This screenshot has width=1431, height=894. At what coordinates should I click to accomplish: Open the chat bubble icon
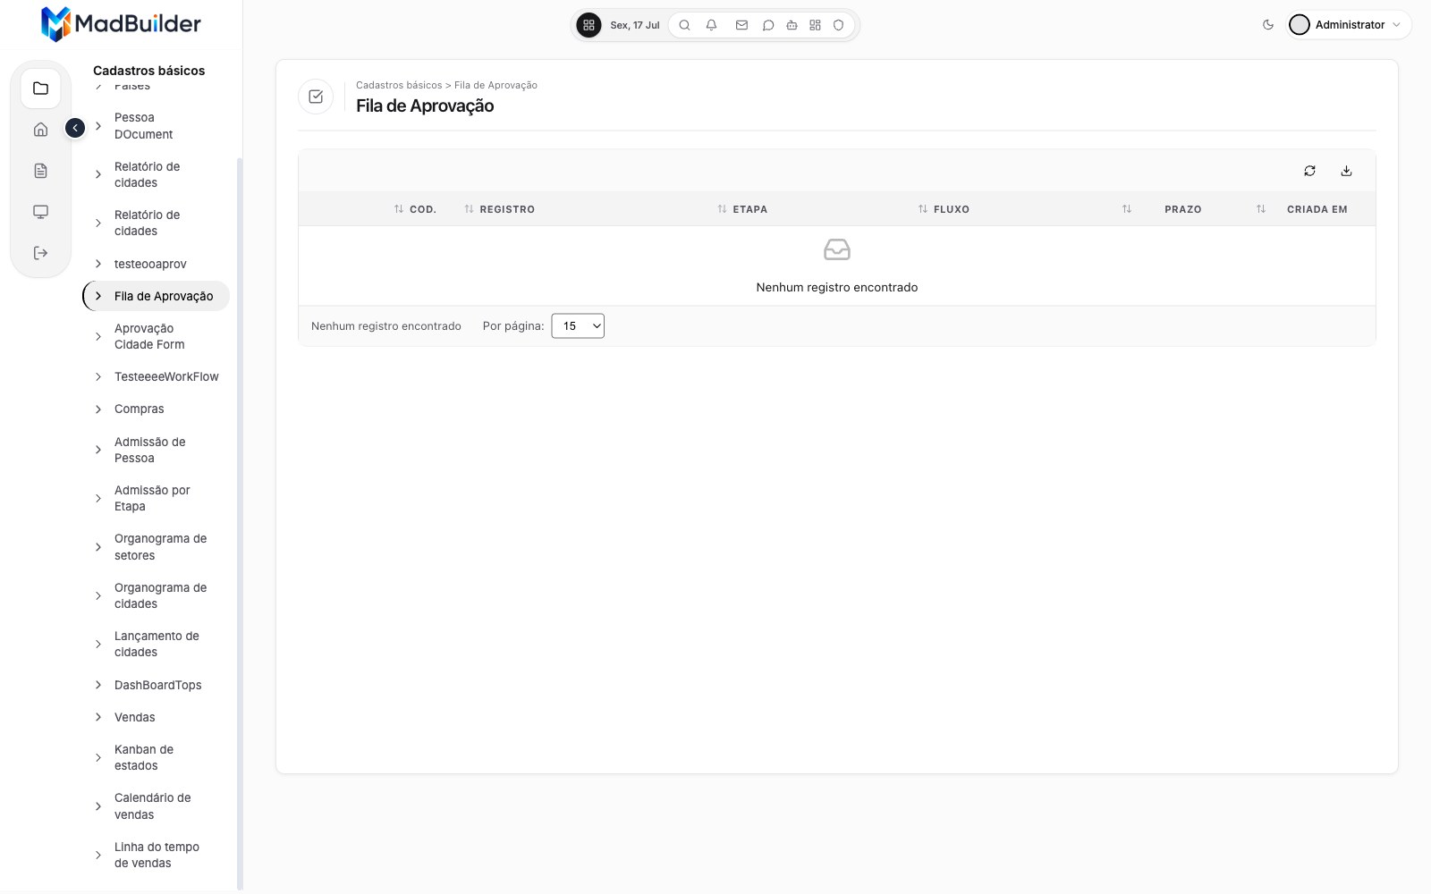tap(767, 25)
